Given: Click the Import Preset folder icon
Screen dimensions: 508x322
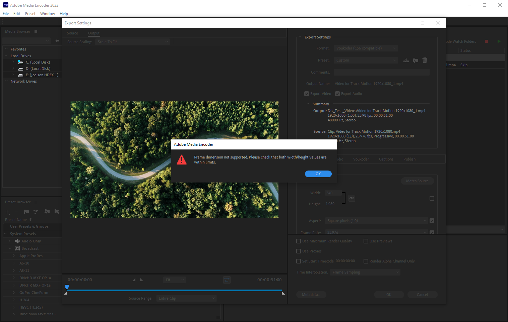Looking at the screenshot, I should point(416,60).
